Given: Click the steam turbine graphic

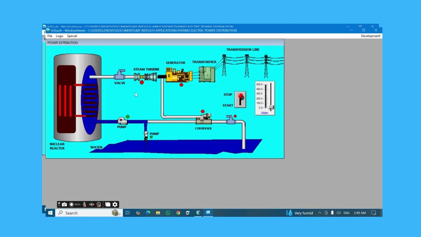Looking at the screenshot, I should (x=146, y=77).
